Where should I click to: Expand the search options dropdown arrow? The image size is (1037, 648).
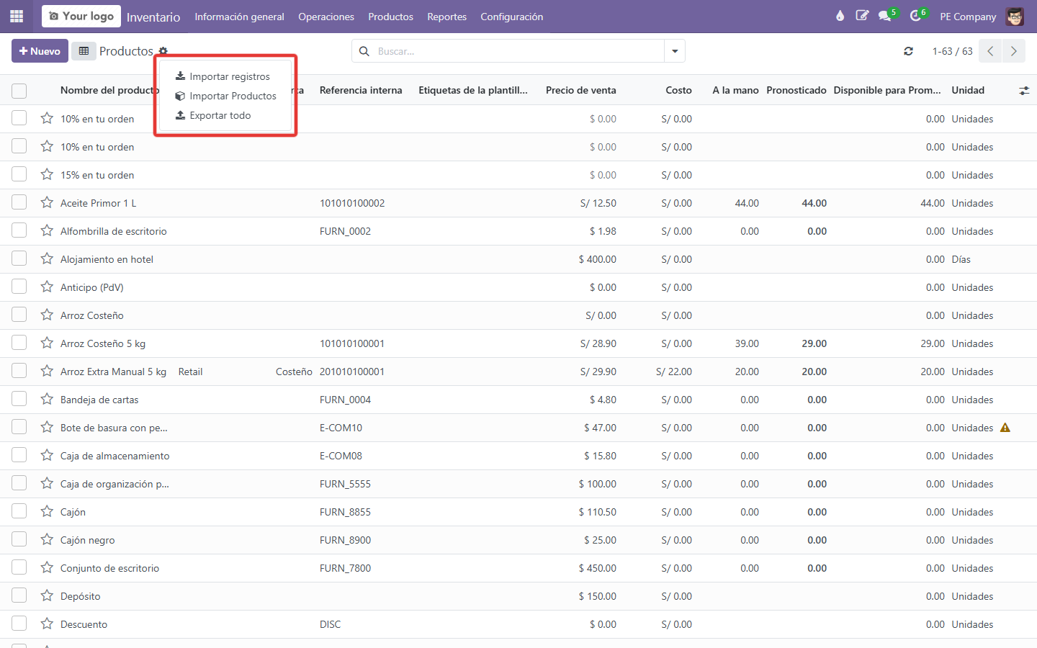tap(675, 51)
